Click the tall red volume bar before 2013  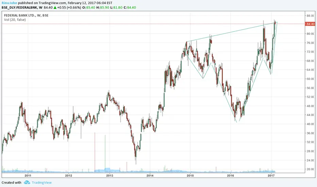coord(95,152)
